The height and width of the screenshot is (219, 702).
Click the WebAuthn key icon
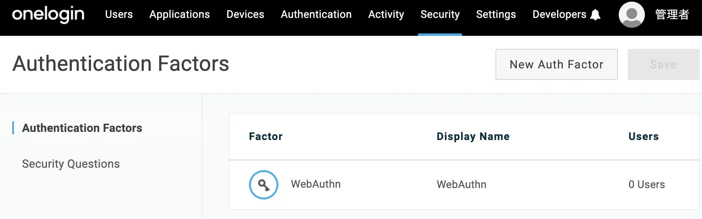(x=264, y=185)
